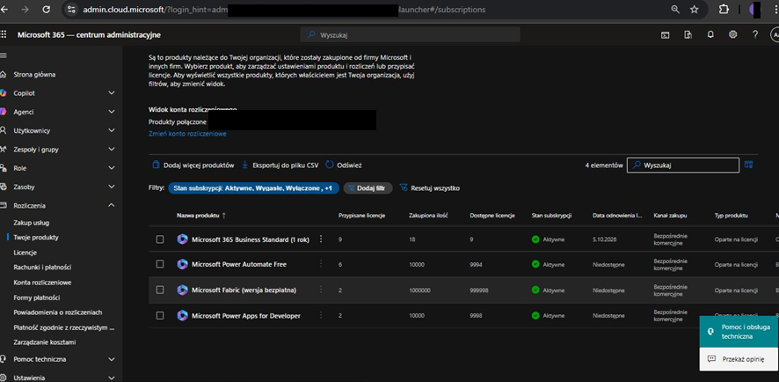Screen dimensions: 779x382
Task: Click Pomoc i obsługa techniczna button
Action: (x=739, y=332)
